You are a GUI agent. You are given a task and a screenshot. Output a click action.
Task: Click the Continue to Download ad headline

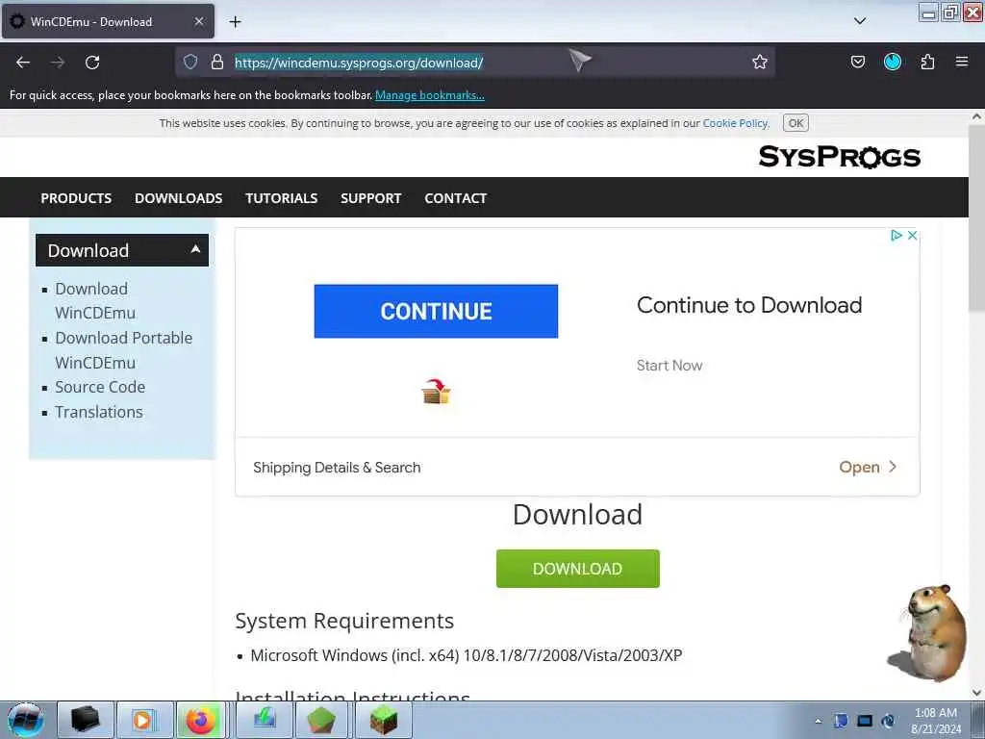click(x=748, y=305)
